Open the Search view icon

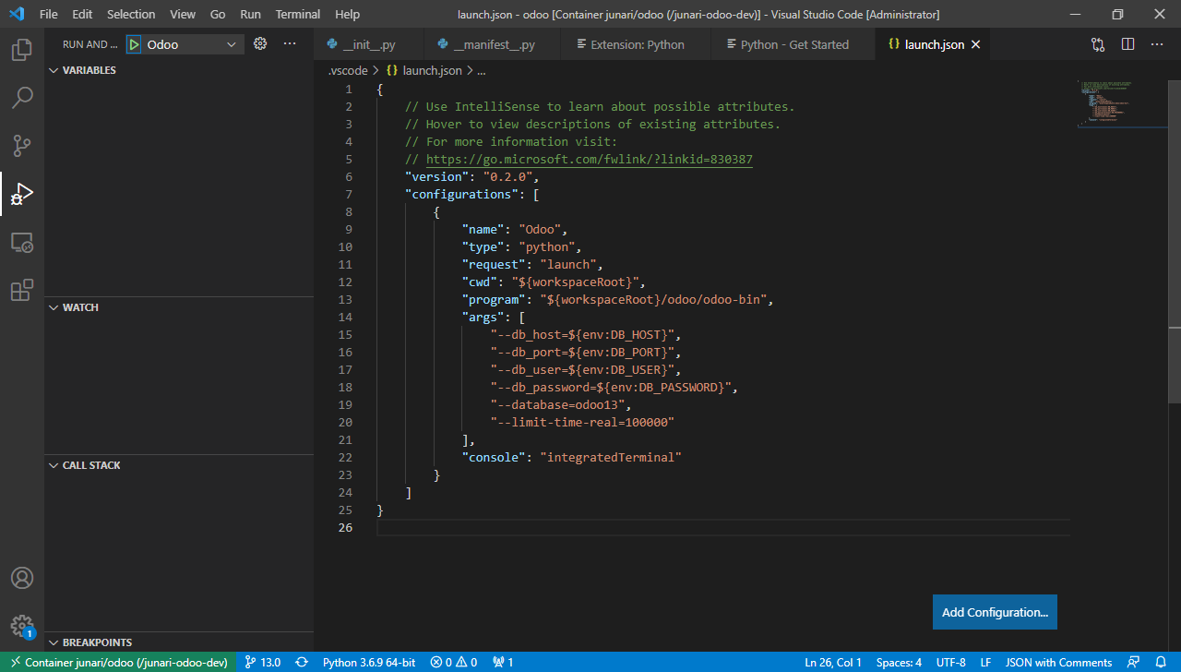(21, 98)
